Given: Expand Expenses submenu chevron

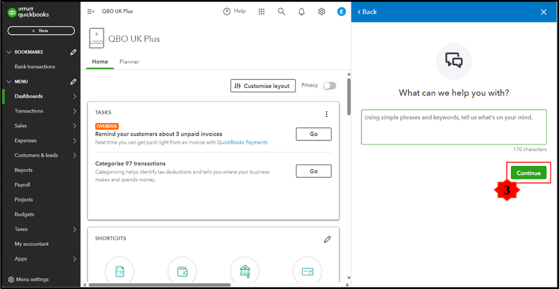Looking at the screenshot, I should tap(74, 141).
